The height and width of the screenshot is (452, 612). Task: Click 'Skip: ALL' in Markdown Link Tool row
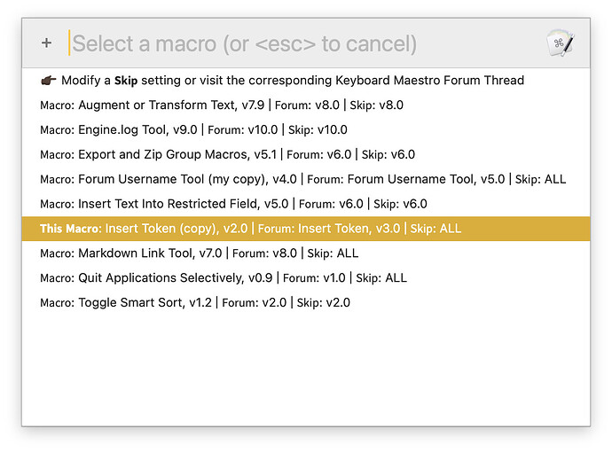333,253
